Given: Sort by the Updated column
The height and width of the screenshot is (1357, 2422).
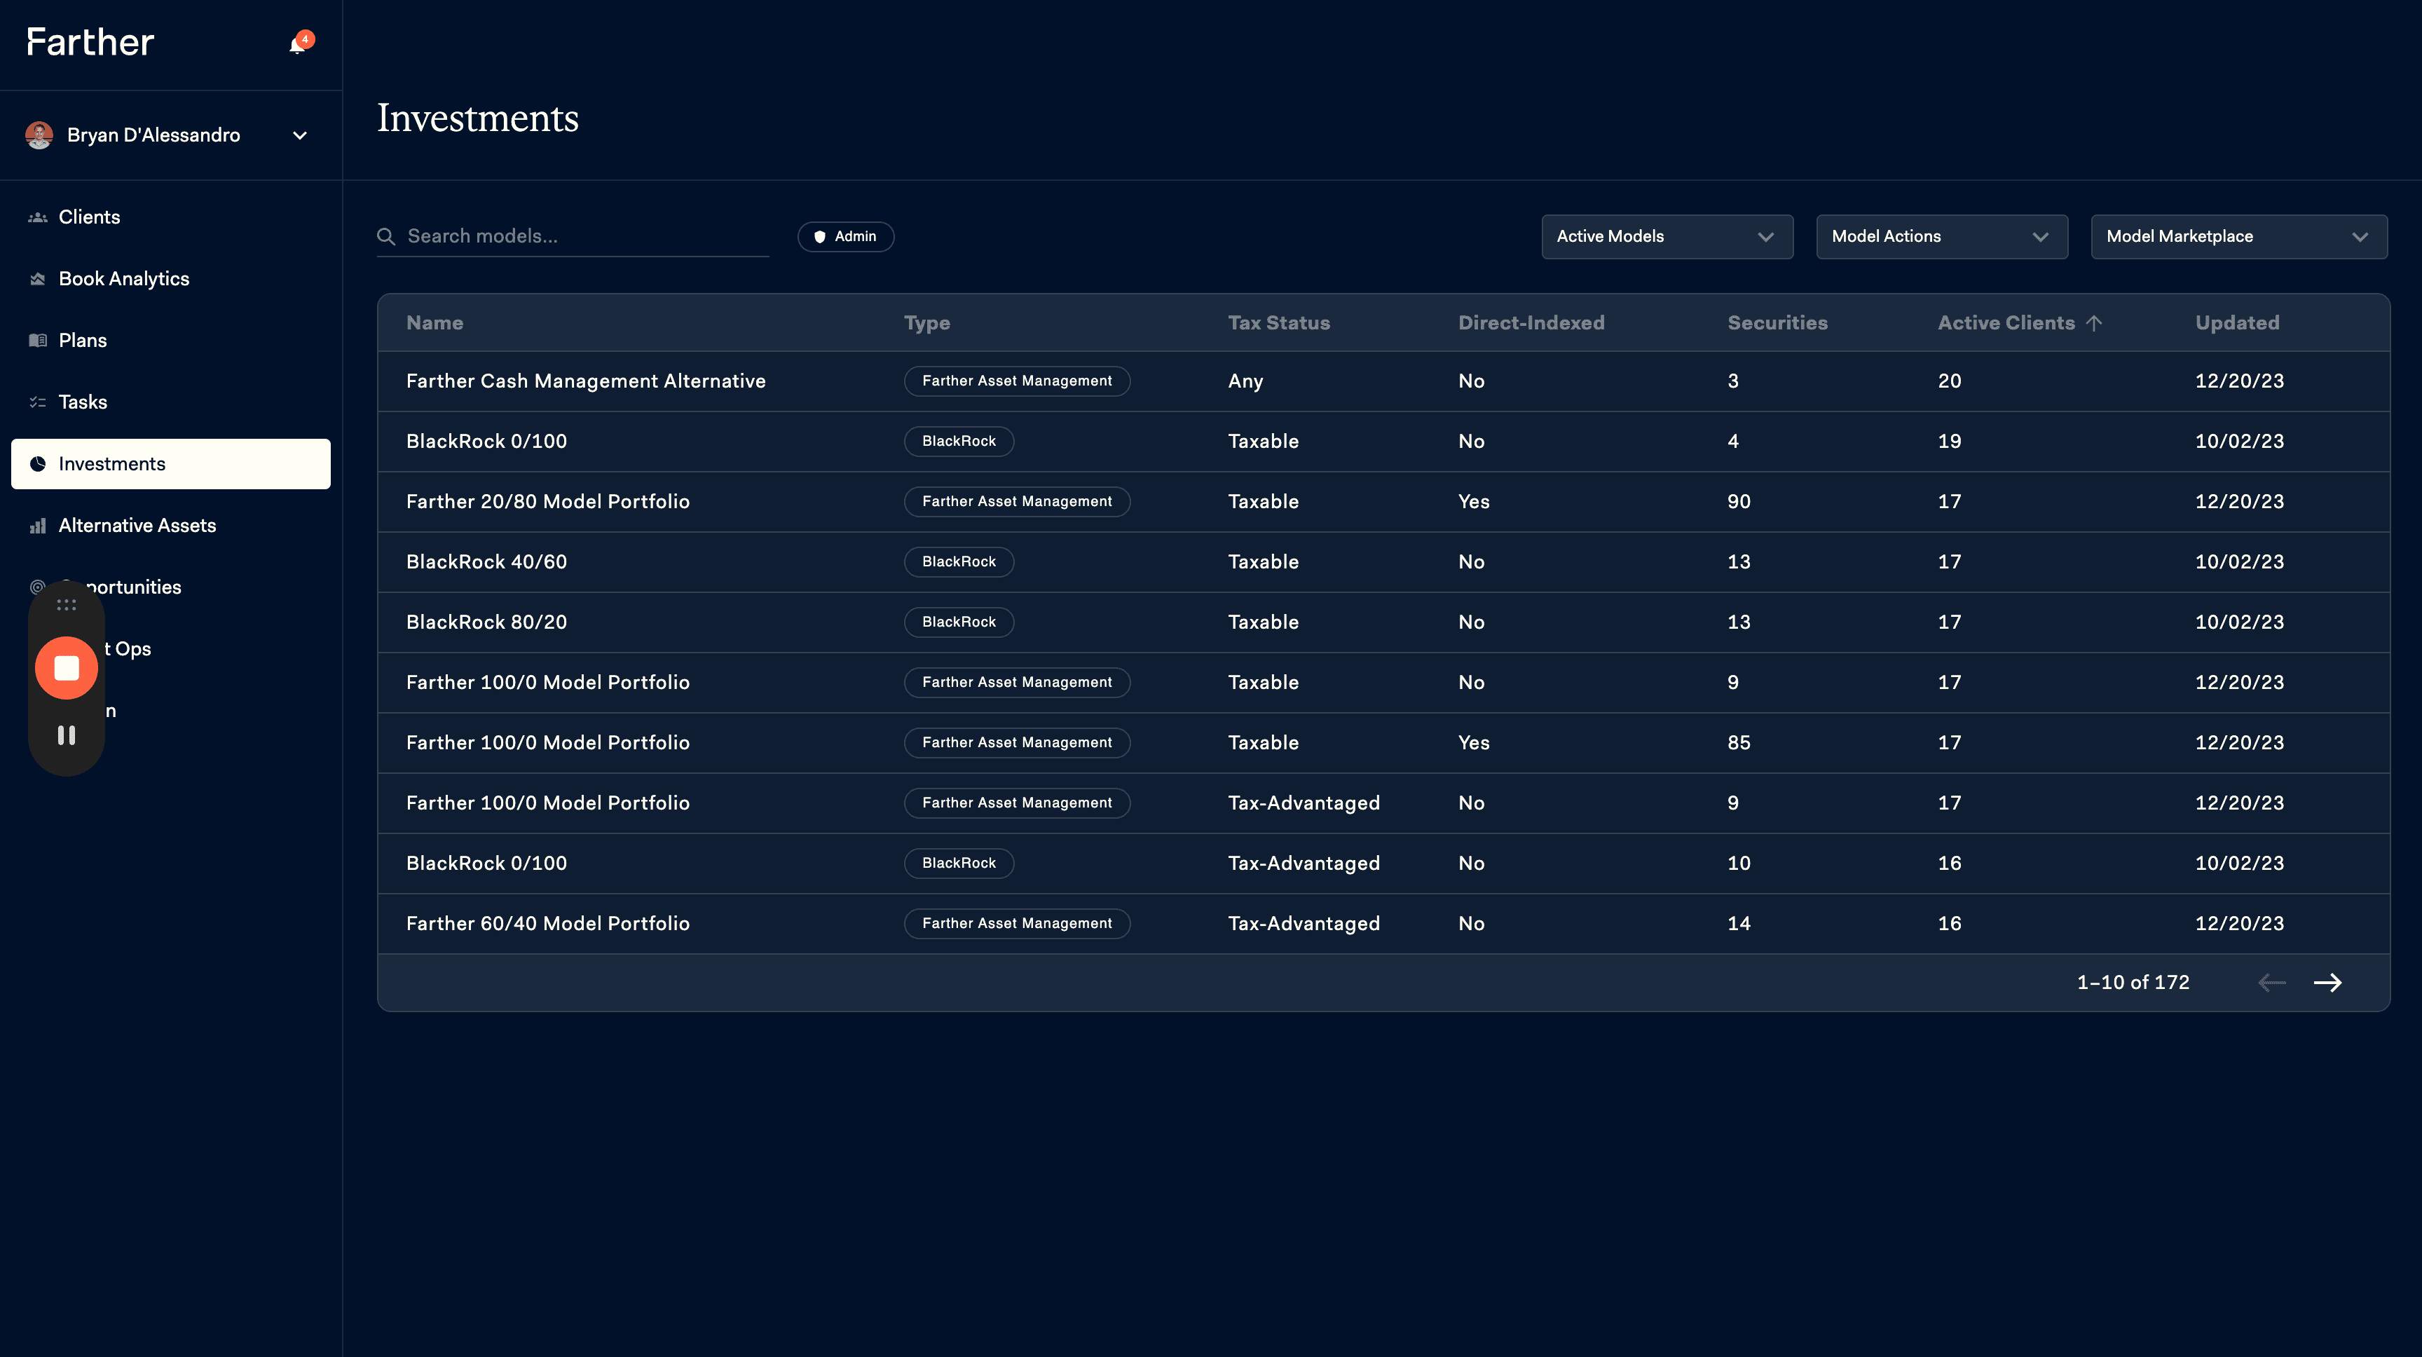Looking at the screenshot, I should point(2237,324).
